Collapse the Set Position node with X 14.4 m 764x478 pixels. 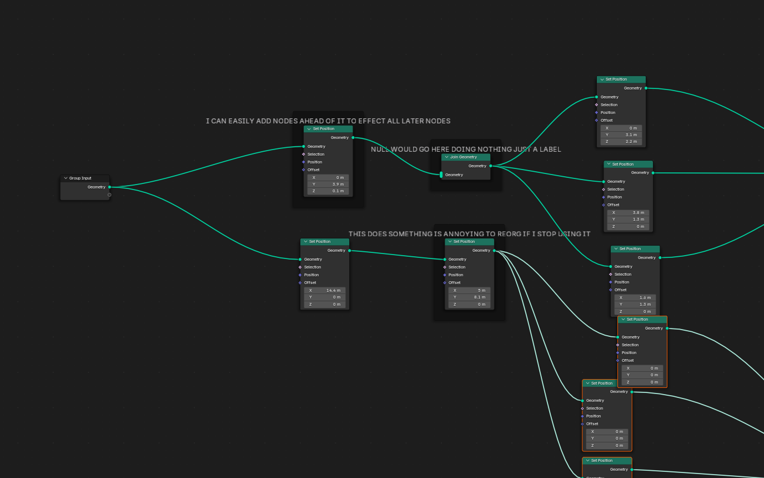coord(305,242)
